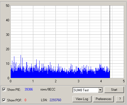Open Preferences dialog
The height and width of the screenshot is (105, 127).
103,99
